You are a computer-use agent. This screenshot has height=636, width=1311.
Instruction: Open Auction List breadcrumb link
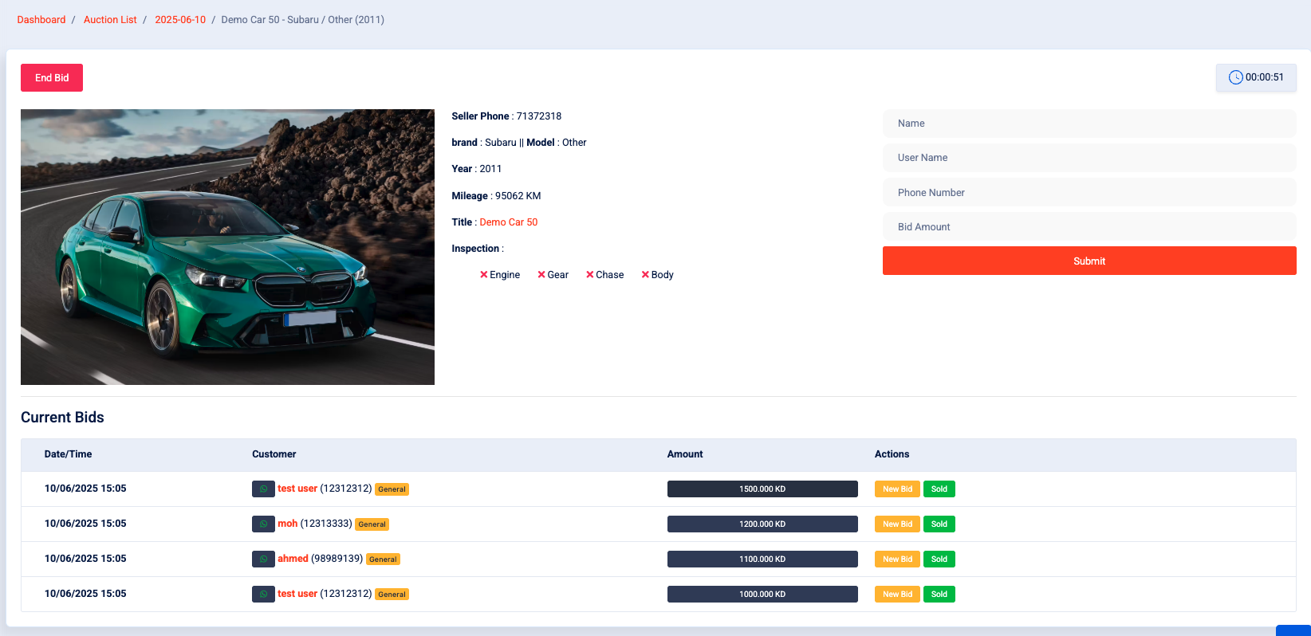110,20
